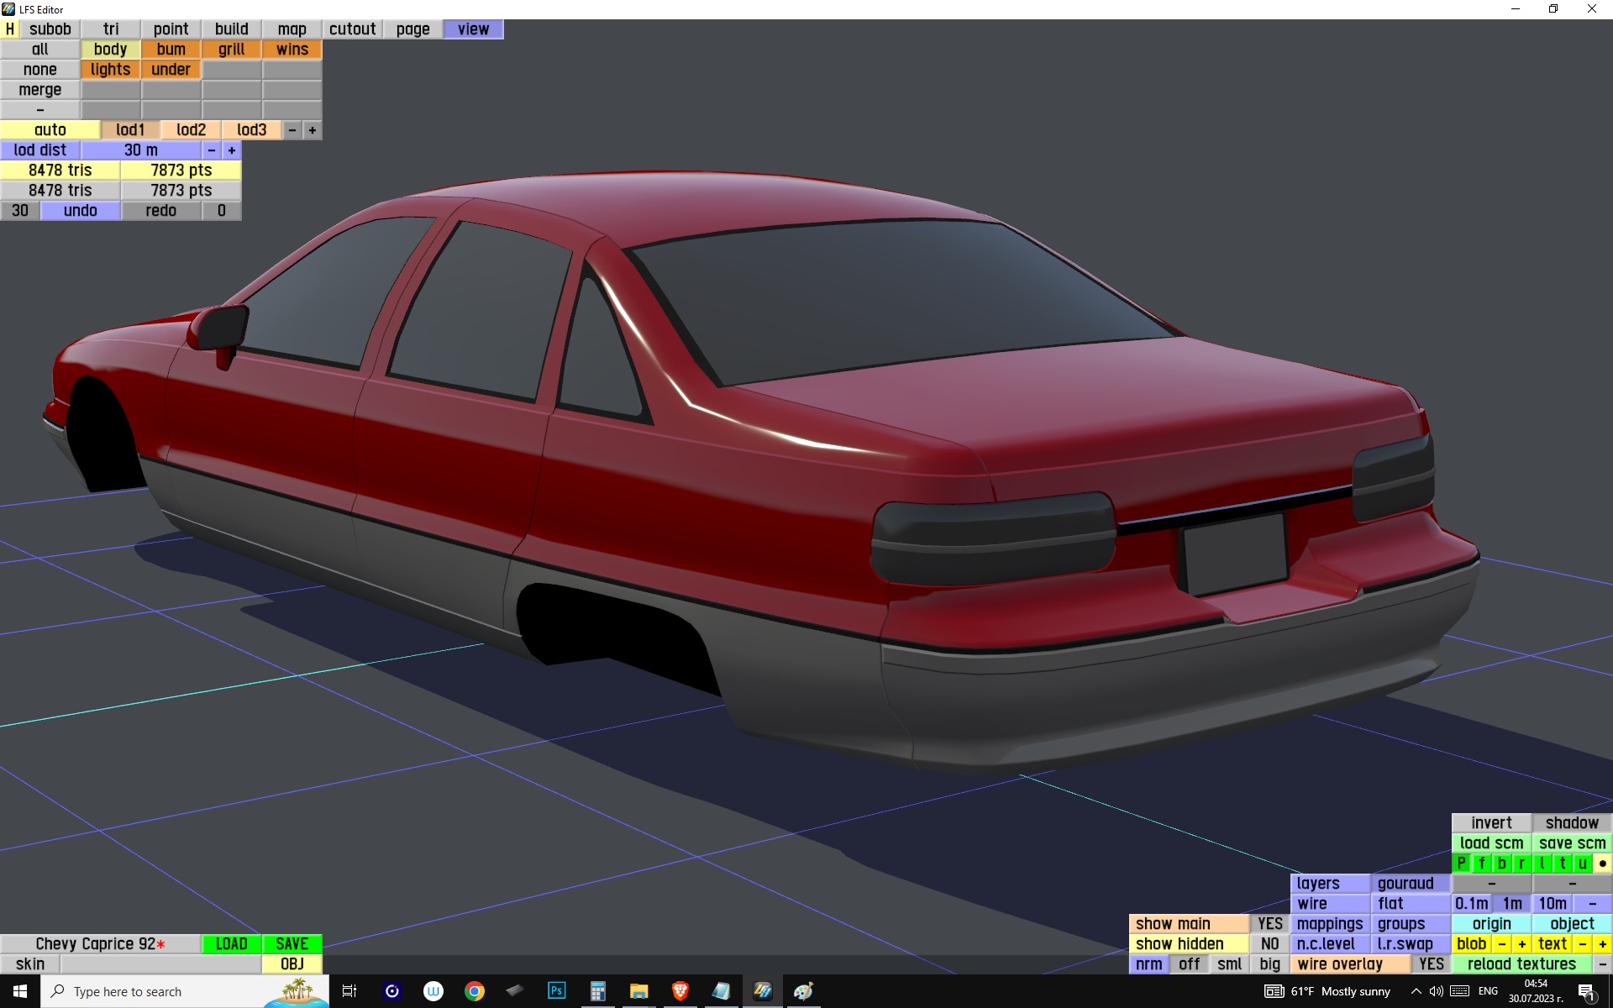Select the 10m grid size option

[1552, 903]
